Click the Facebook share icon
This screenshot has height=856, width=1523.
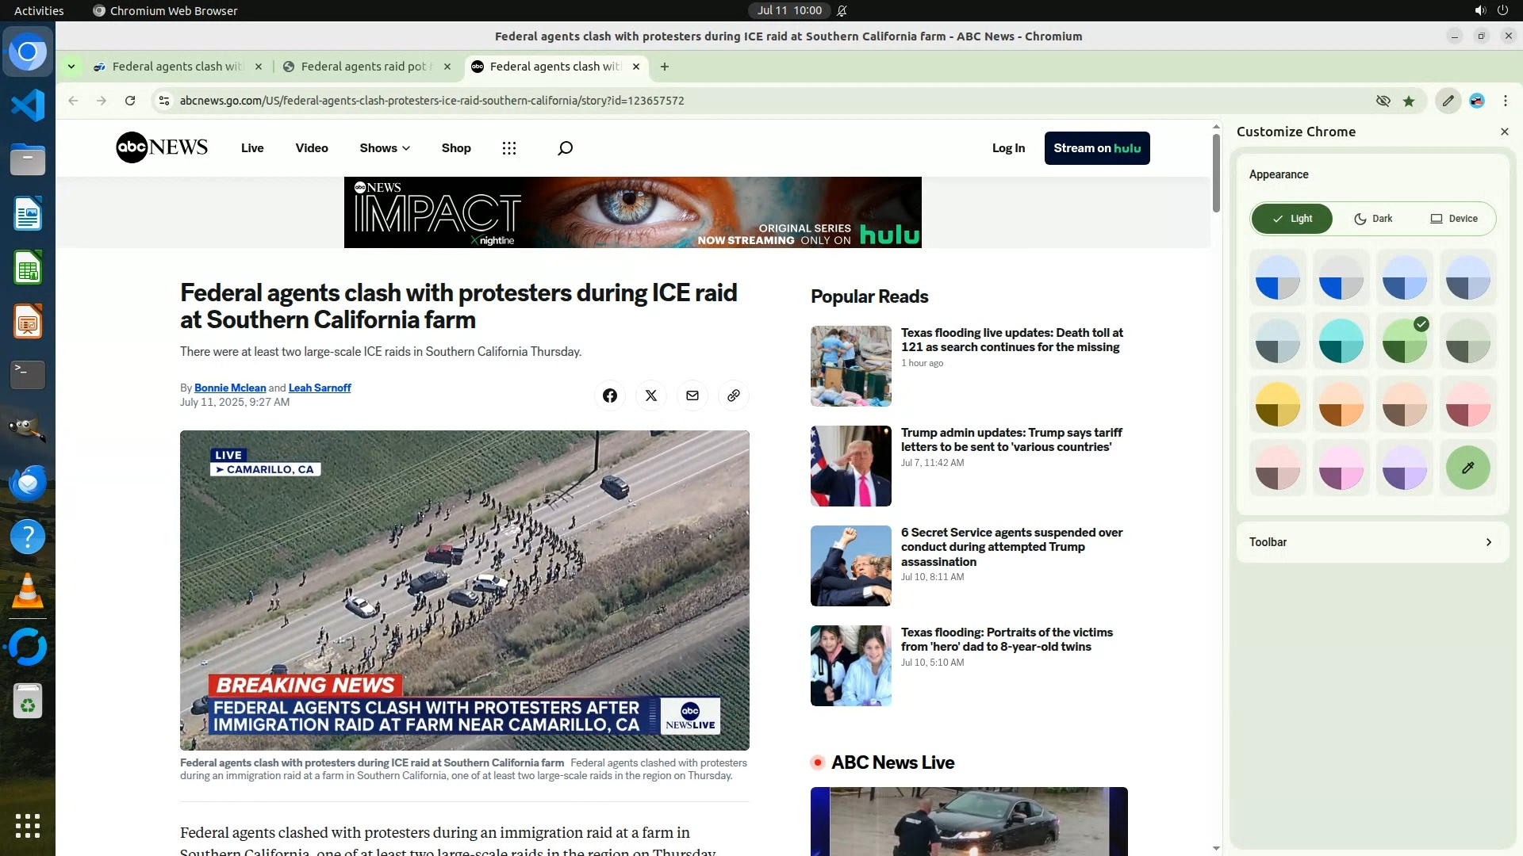(x=609, y=396)
